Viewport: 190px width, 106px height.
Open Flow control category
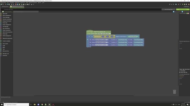(x=5, y=44)
